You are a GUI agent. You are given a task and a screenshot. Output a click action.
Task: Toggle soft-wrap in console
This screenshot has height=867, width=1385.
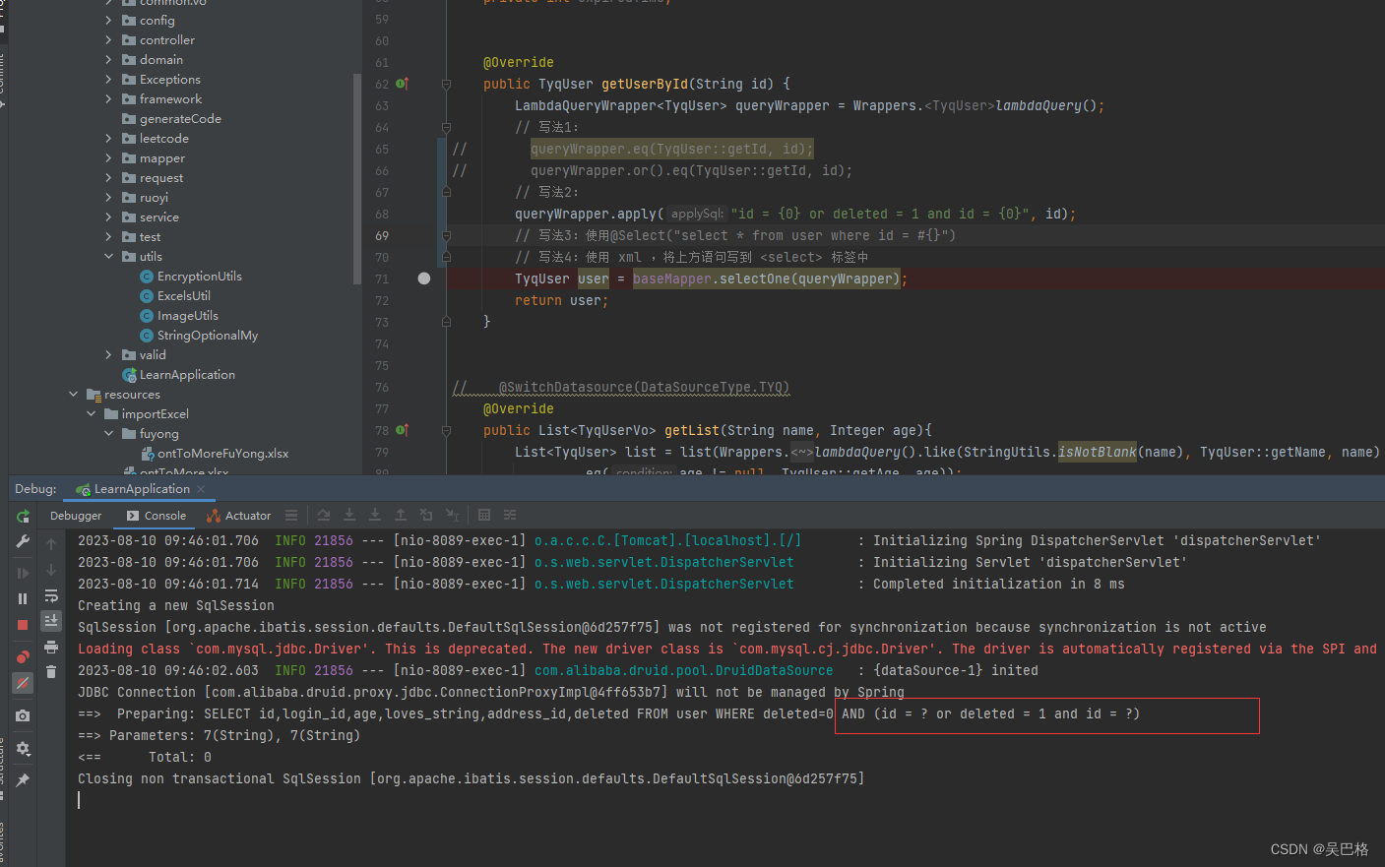click(x=51, y=596)
